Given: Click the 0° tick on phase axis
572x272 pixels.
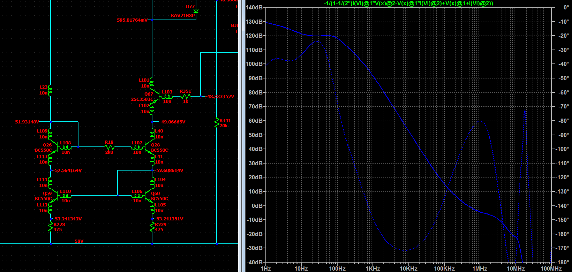Looking at the screenshot, I should click(566, 7).
